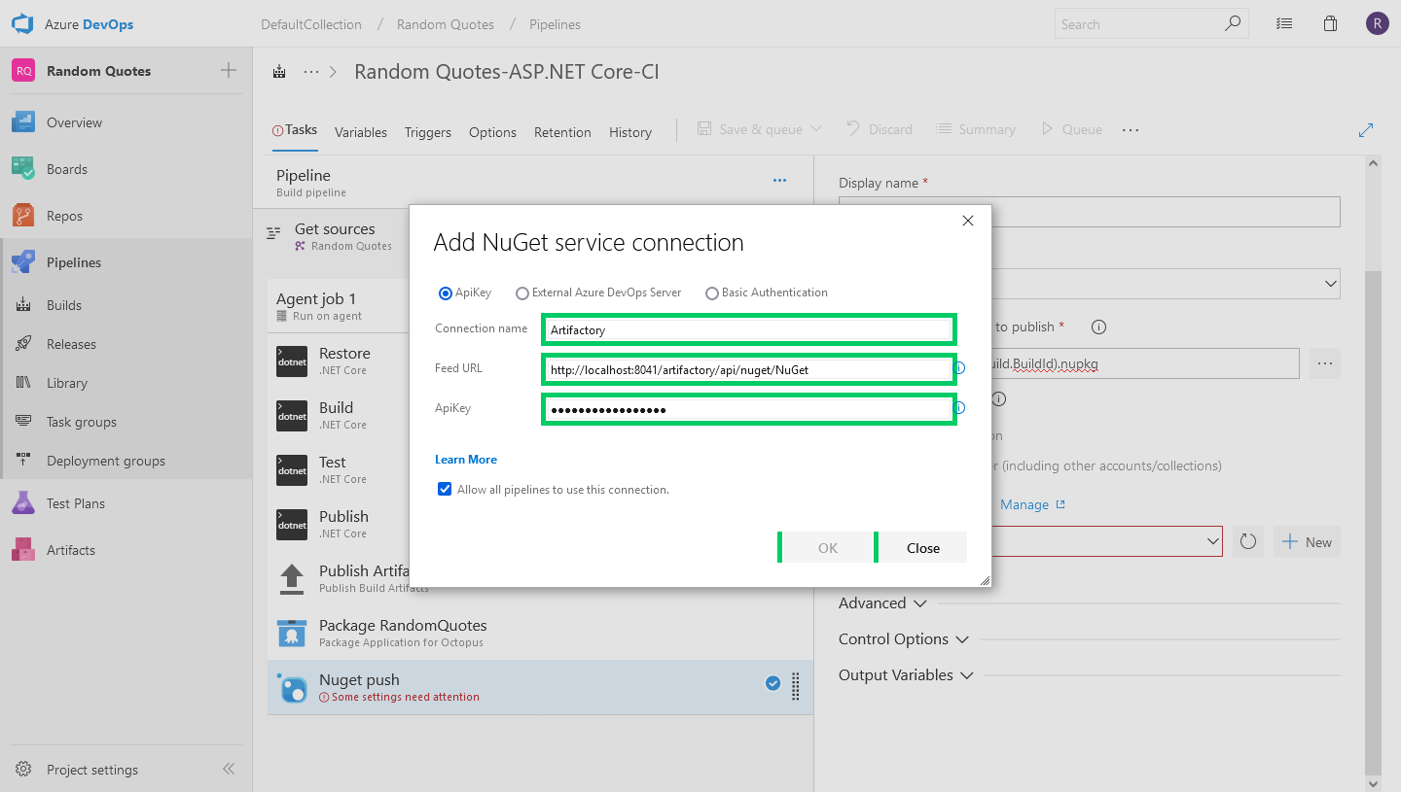The image size is (1401, 792).
Task: Open toolbar more options ellipsis
Action: (1130, 129)
